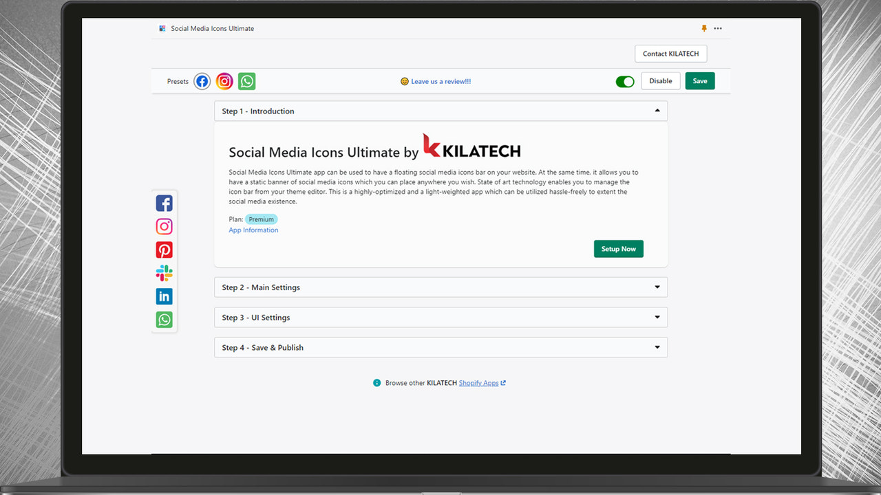881x495 pixels.
Task: Expand Step 4 - Save & Publish
Action: 656,347
